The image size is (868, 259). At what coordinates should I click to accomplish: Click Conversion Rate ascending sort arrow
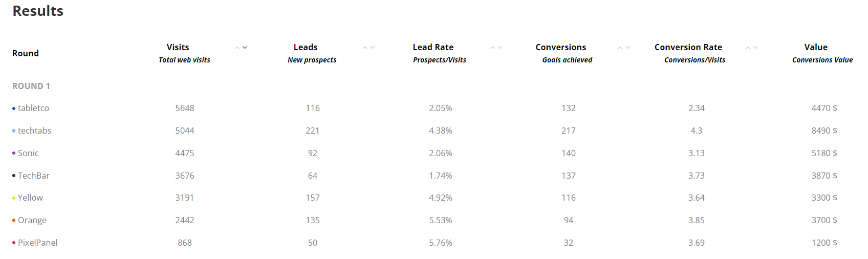(x=748, y=48)
